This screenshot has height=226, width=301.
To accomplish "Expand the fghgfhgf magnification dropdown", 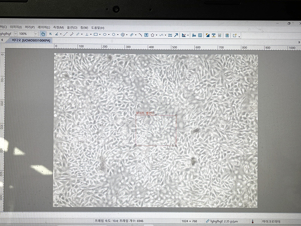I will coord(15,34).
